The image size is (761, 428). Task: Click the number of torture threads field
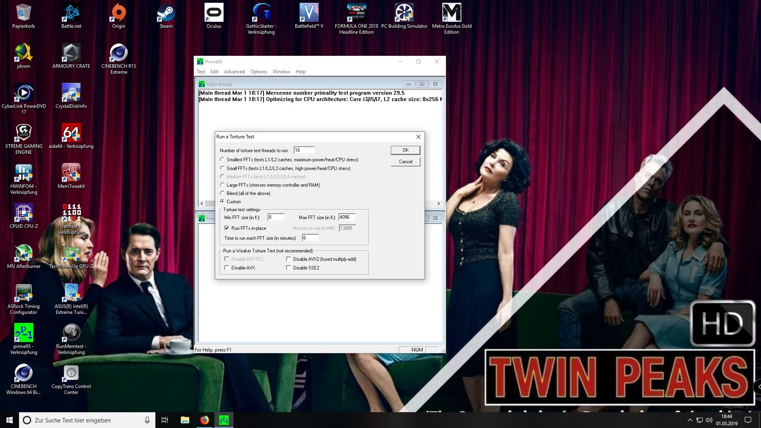pos(304,150)
